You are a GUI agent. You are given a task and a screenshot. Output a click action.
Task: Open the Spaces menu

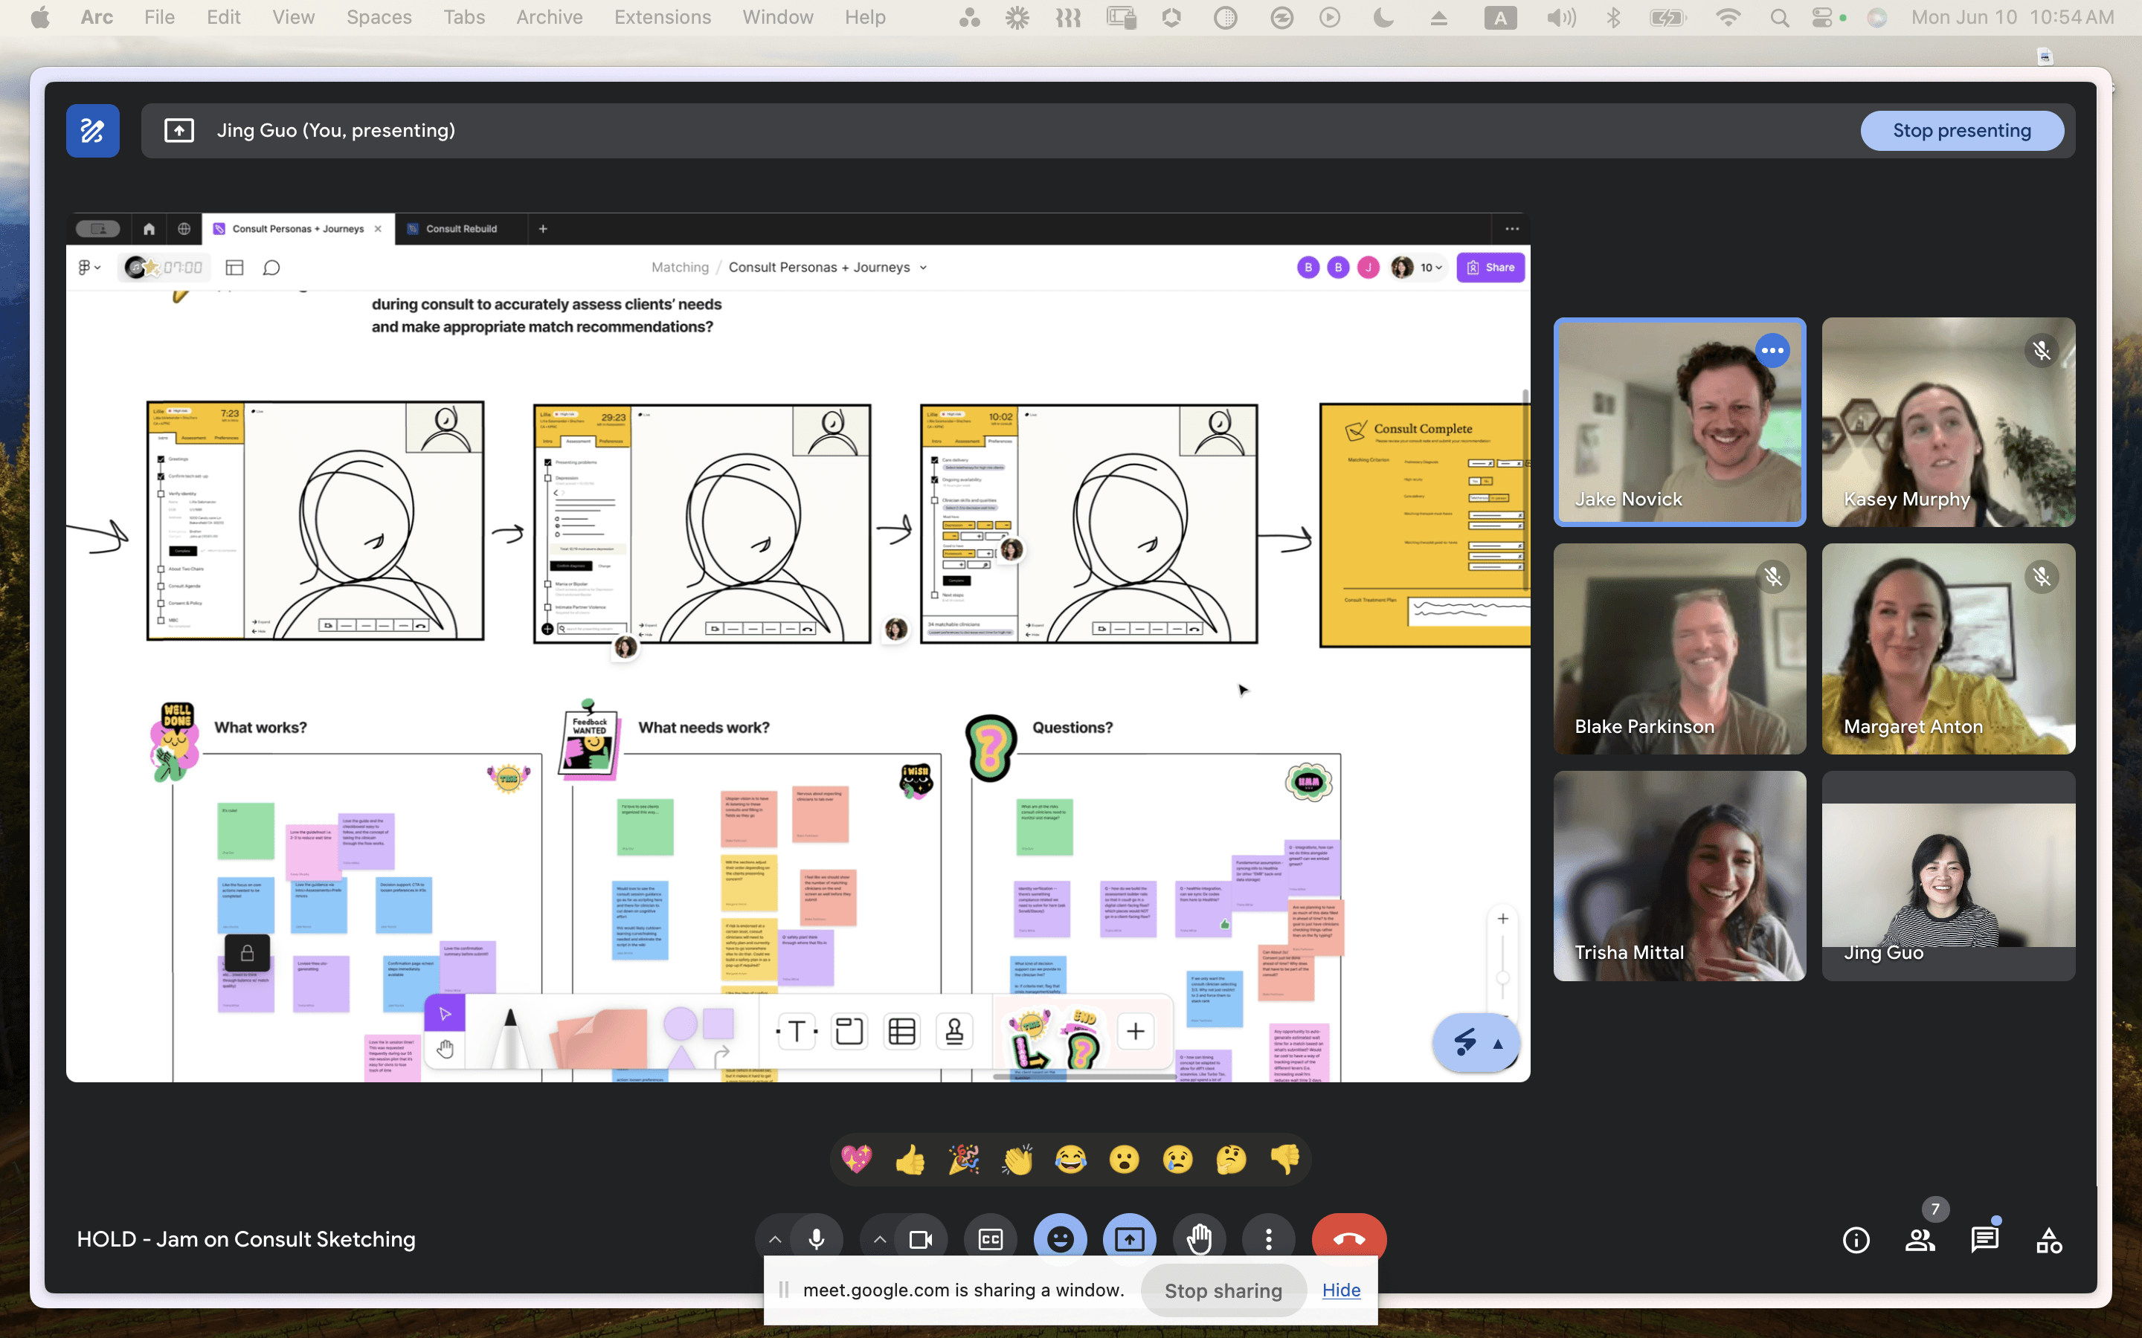pos(379,17)
